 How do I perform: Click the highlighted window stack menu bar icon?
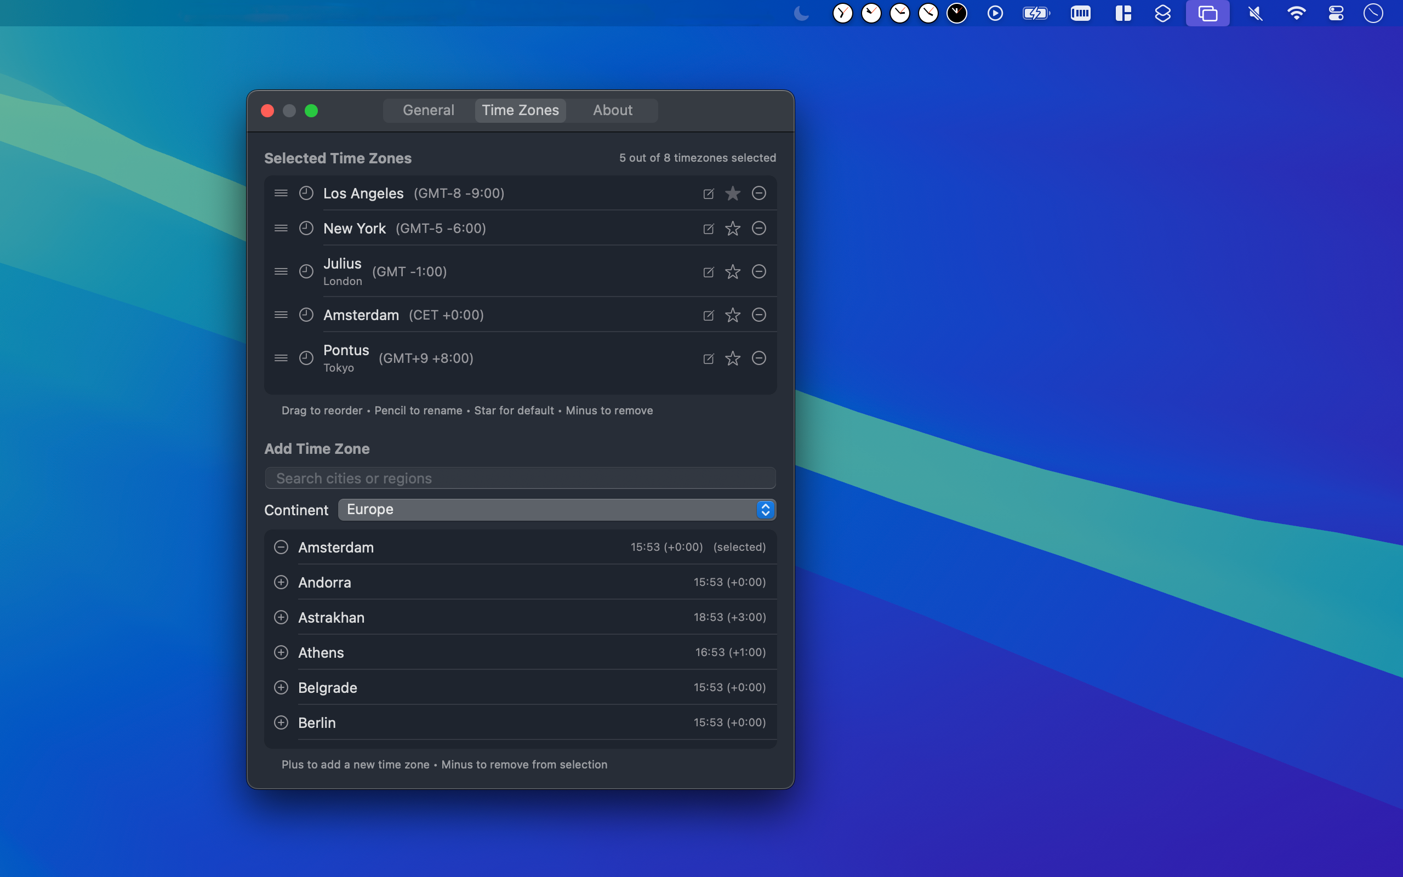(x=1208, y=13)
